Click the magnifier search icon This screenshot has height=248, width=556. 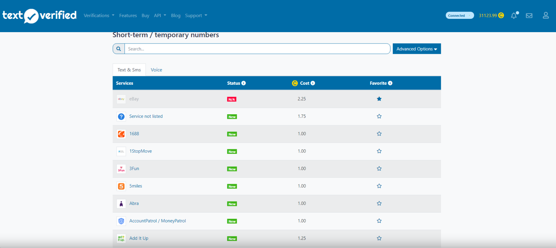pos(119,49)
